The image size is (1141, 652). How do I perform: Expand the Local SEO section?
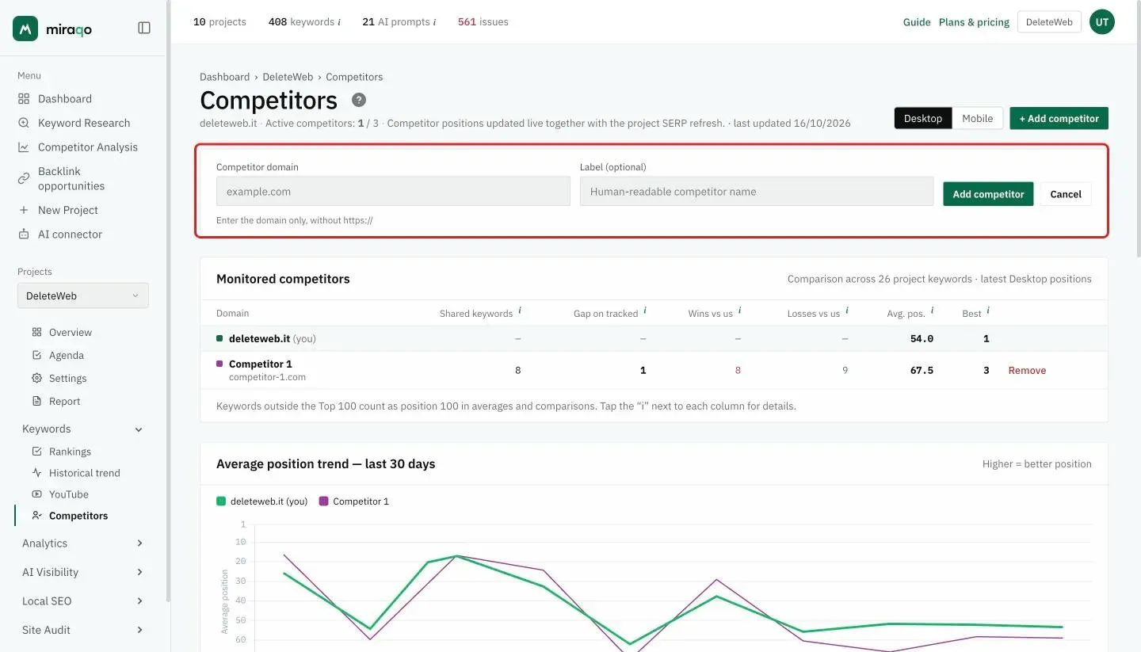coord(139,601)
